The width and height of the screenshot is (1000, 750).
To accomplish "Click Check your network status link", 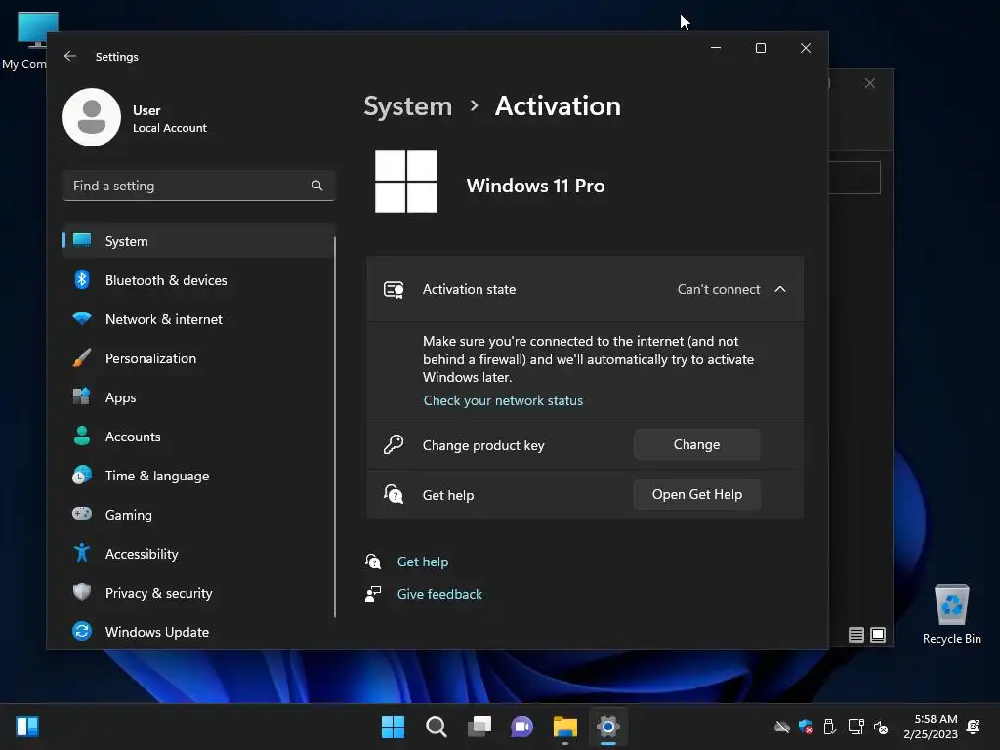I will coord(503,400).
